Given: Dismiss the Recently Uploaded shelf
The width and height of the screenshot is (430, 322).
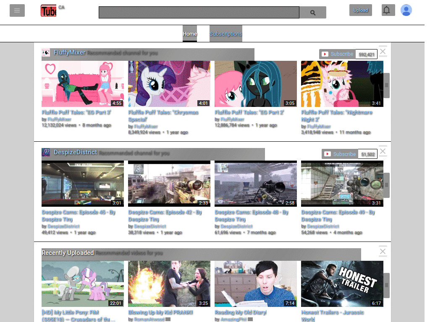Looking at the screenshot, I should [x=383, y=252].
